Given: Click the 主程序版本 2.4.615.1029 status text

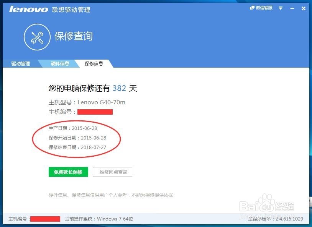Looking at the screenshot, I should pyautogui.click(x=276, y=219).
